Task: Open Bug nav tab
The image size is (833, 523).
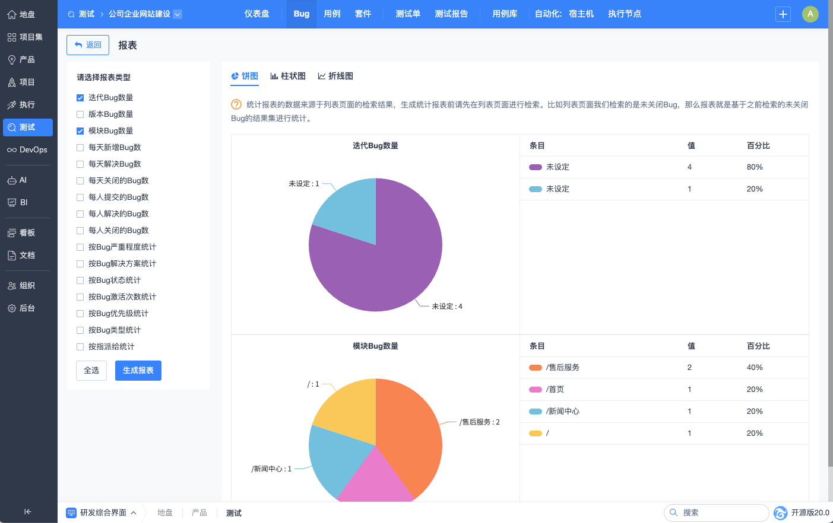Action: pos(302,14)
